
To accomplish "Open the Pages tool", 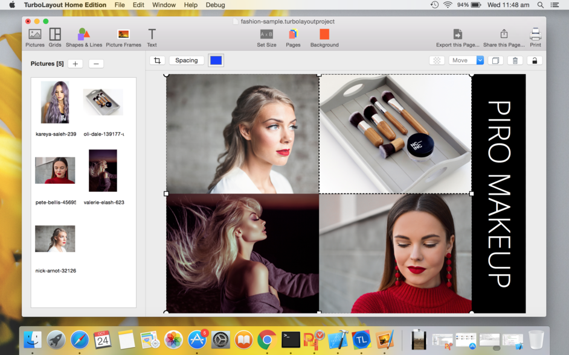I will coord(293,37).
